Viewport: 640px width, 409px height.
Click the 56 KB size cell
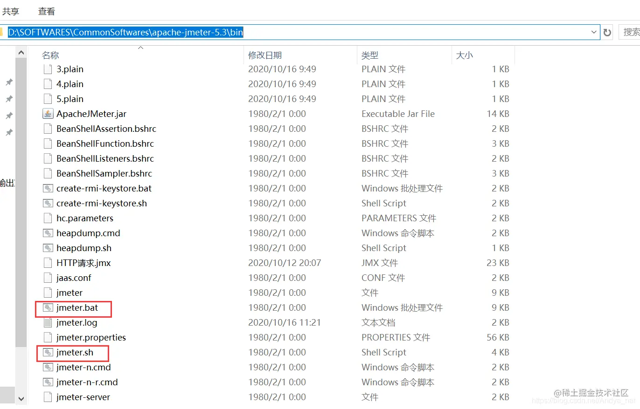(498, 337)
